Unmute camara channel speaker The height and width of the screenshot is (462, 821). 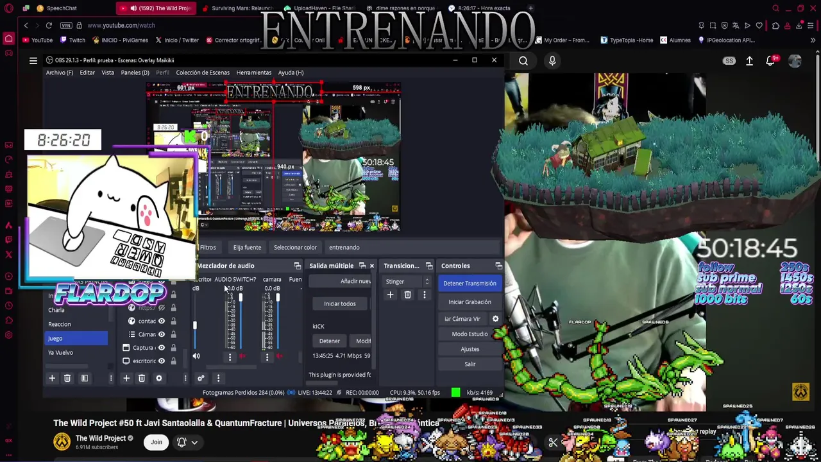tap(279, 357)
